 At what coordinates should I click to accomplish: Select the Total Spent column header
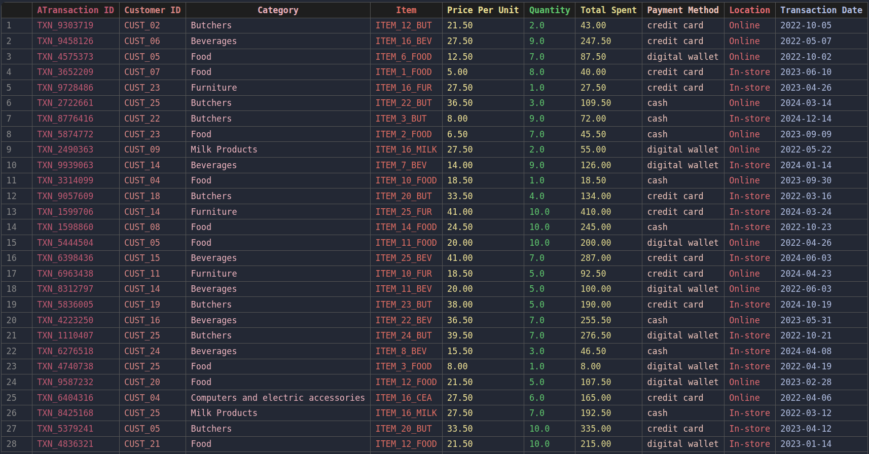(608, 10)
